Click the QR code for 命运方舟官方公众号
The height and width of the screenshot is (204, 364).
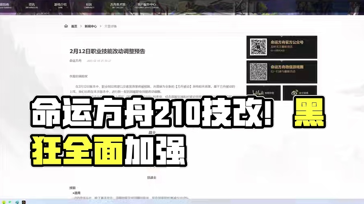pyautogui.click(x=258, y=47)
